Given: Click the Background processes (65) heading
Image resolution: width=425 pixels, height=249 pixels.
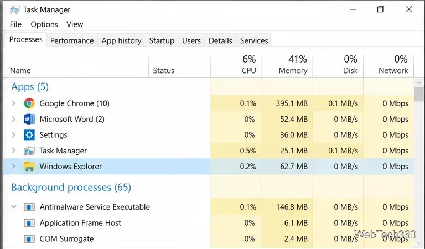Looking at the screenshot, I should [71, 188].
